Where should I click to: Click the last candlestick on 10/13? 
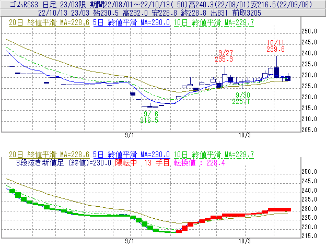288,78
